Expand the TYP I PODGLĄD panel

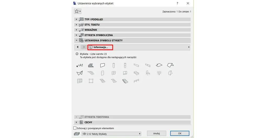[132, 19]
